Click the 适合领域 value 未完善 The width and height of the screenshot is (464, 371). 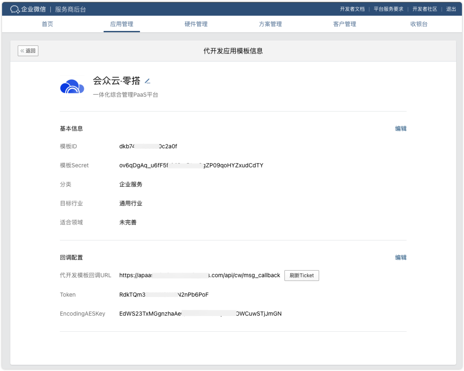coord(128,222)
